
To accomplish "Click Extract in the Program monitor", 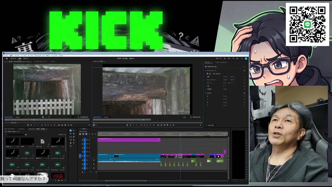I will [x=161, y=125].
